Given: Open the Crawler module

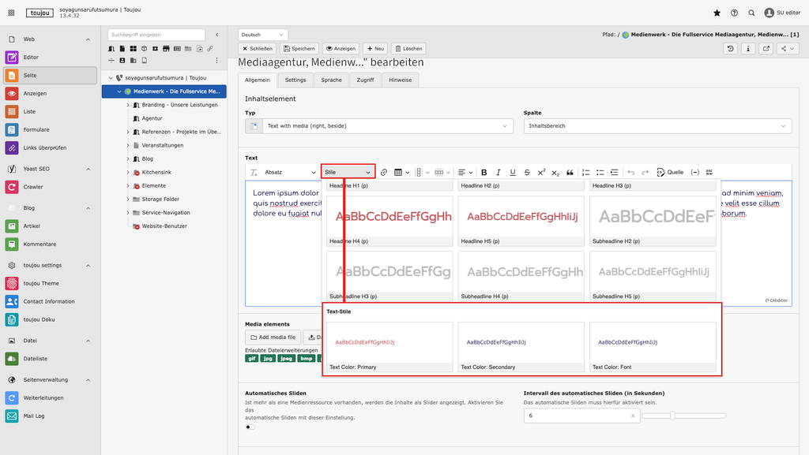Looking at the screenshot, I should [50, 187].
